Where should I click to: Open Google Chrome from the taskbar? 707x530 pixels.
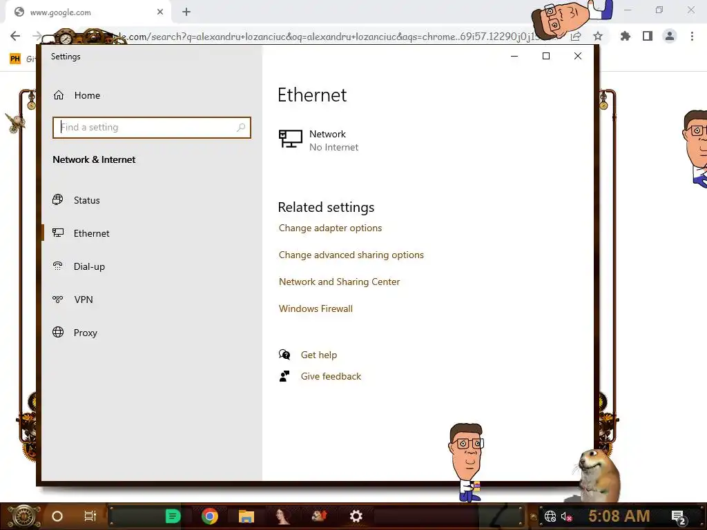click(x=210, y=516)
